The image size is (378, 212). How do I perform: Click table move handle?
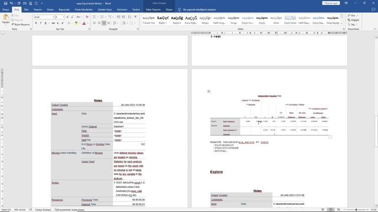pyautogui.click(x=208, y=91)
